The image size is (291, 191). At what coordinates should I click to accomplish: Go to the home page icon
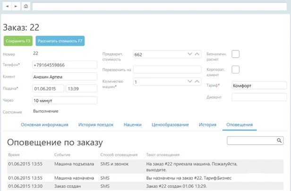click(x=26, y=7)
